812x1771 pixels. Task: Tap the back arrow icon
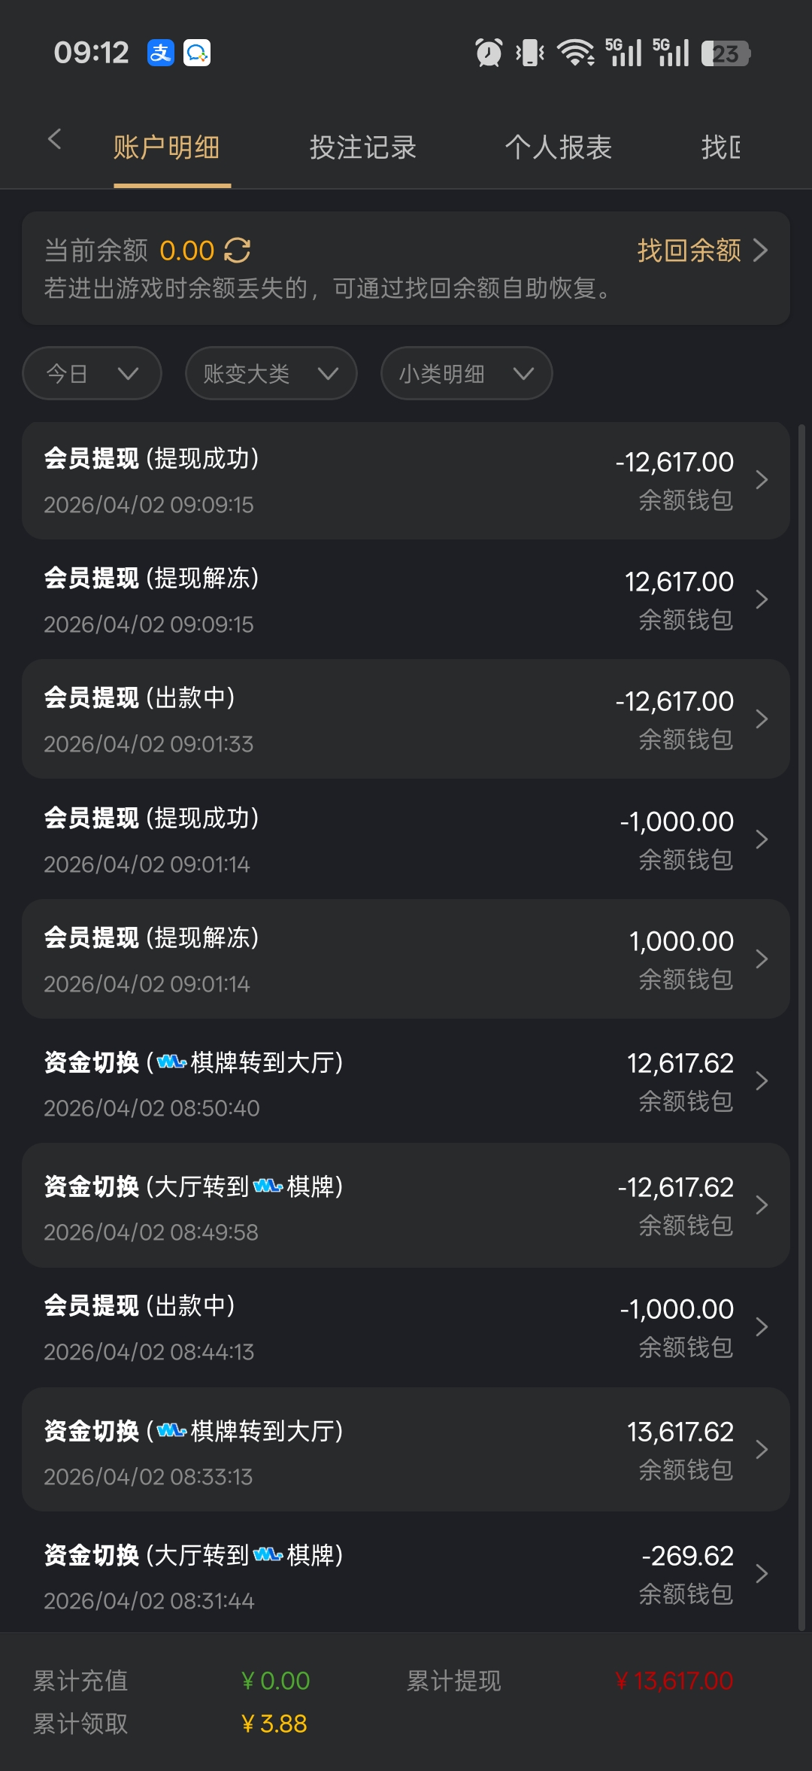(54, 139)
